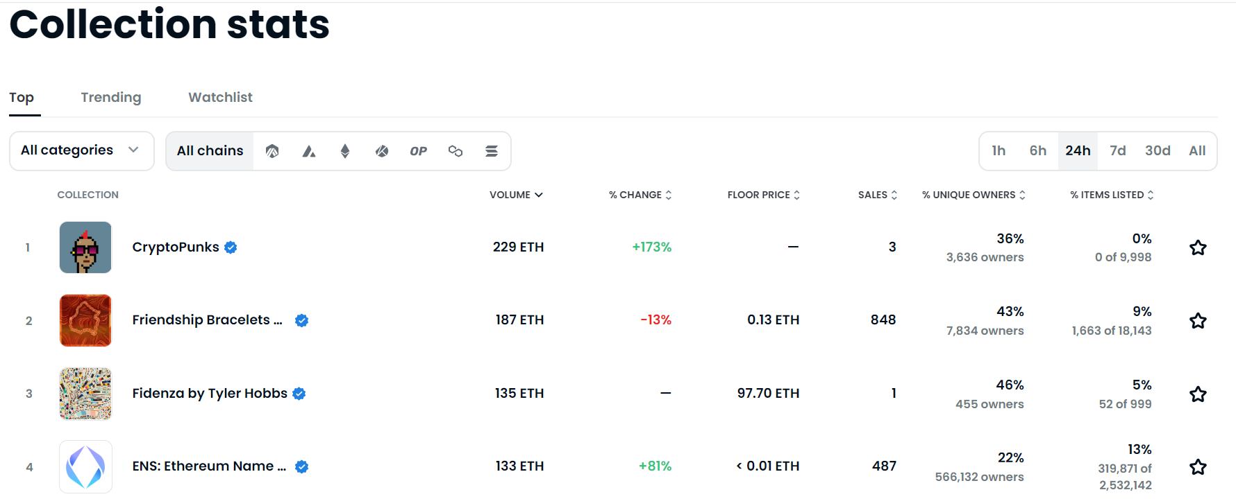The image size is (1236, 499).
Task: Sort by the Floor Price column
Action: point(764,195)
